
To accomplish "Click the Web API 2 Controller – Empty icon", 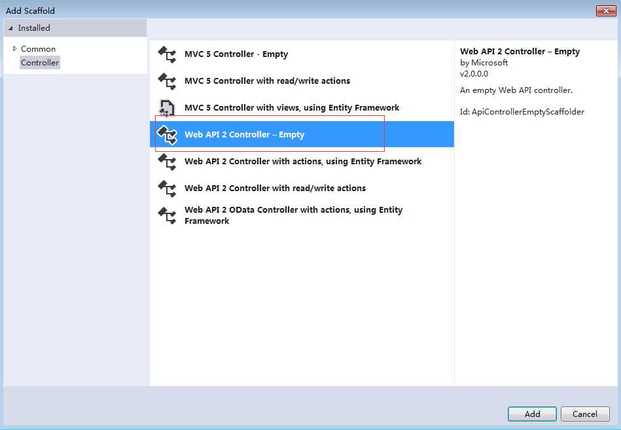I will [x=167, y=135].
